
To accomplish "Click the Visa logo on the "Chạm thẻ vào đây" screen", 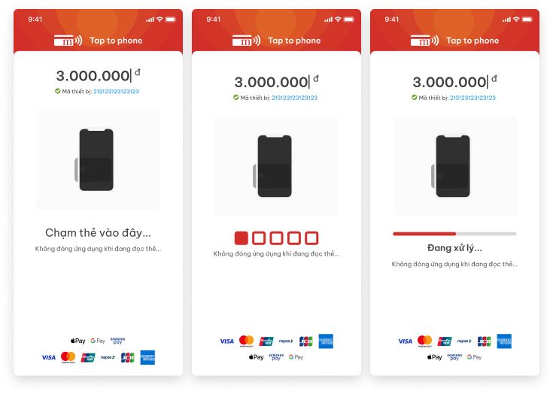I will 49,357.
